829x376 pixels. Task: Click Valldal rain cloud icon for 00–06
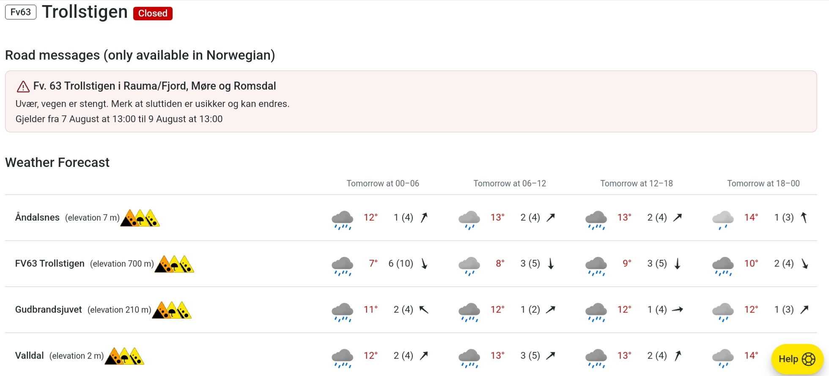coord(342,358)
